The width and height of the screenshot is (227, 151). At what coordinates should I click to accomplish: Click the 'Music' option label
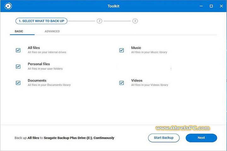(x=136, y=48)
